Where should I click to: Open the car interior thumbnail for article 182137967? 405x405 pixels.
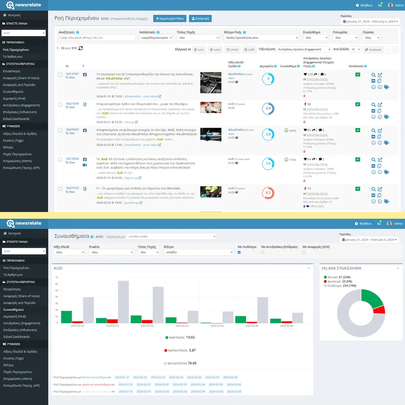coord(211,83)
